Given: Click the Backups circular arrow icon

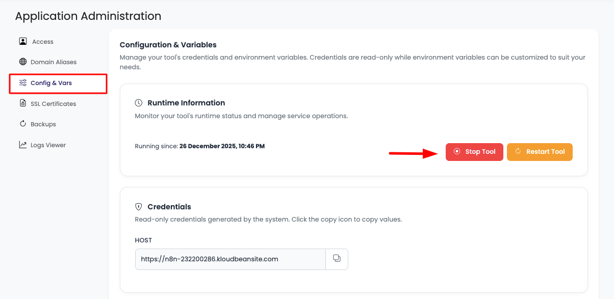Looking at the screenshot, I should coord(23,124).
